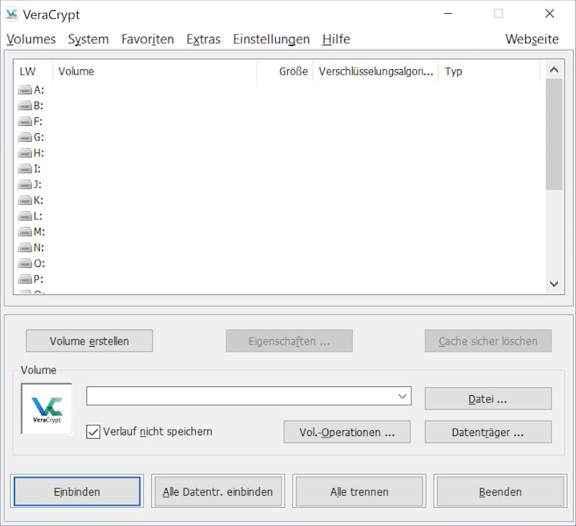Click the Verschlüsselungsalgori... column header
This screenshot has height=526, width=576.
(376, 71)
